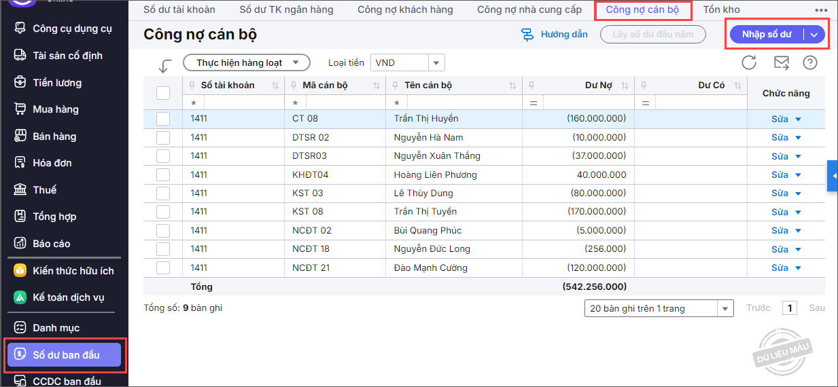Click Sửa for Lê Thùy Dung row
This screenshot has height=387, width=838.
(780, 193)
